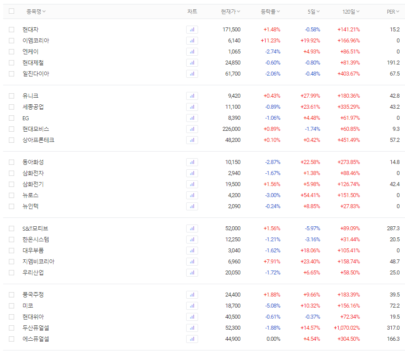Image resolution: width=405 pixels, height=354 pixels.
Task: Open chart icon for S&T모티브
Action: pyautogui.click(x=192, y=228)
